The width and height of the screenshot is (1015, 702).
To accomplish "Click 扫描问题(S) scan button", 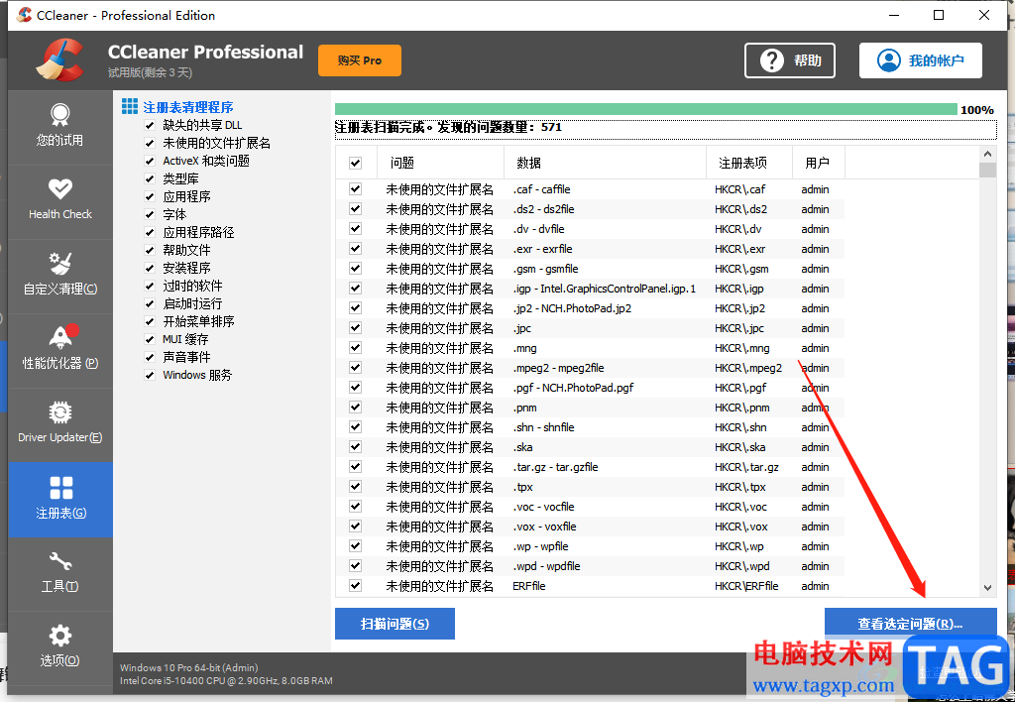I will coord(395,624).
